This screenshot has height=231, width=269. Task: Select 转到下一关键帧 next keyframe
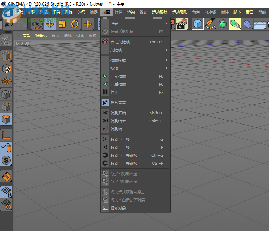point(135,155)
